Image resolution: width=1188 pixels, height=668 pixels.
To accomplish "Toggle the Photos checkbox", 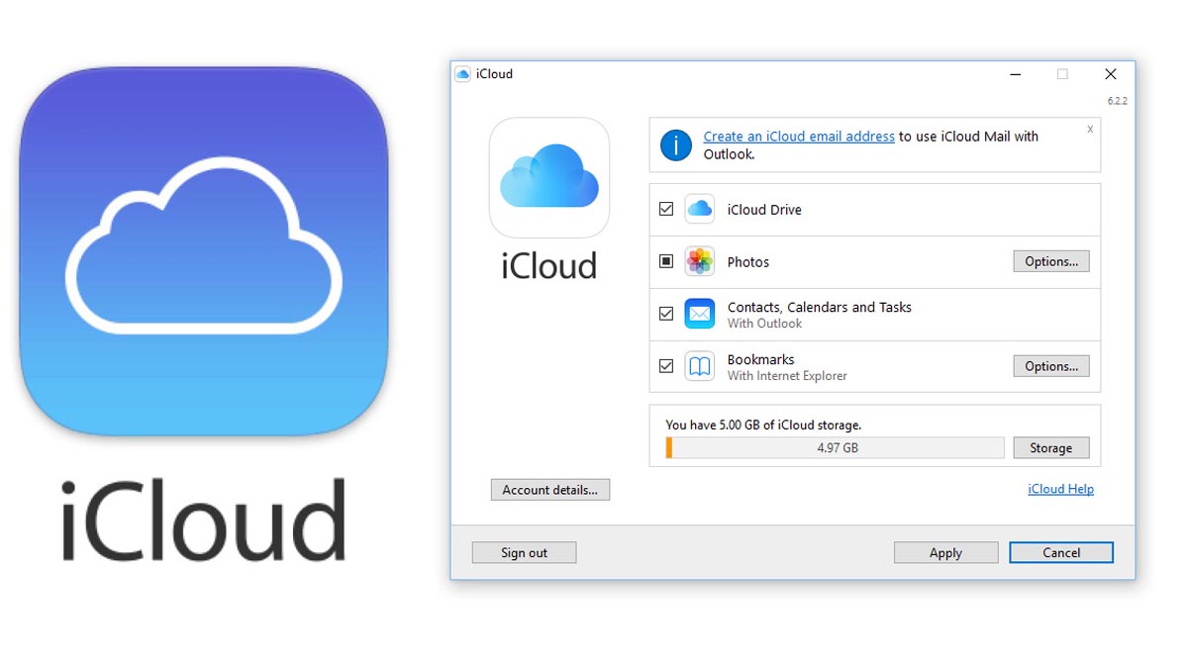I will (666, 261).
